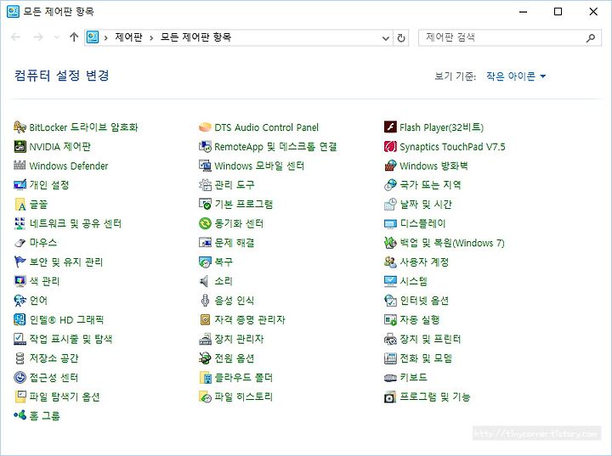
Task: Open the 디스플레이 link
Action: coord(422,223)
